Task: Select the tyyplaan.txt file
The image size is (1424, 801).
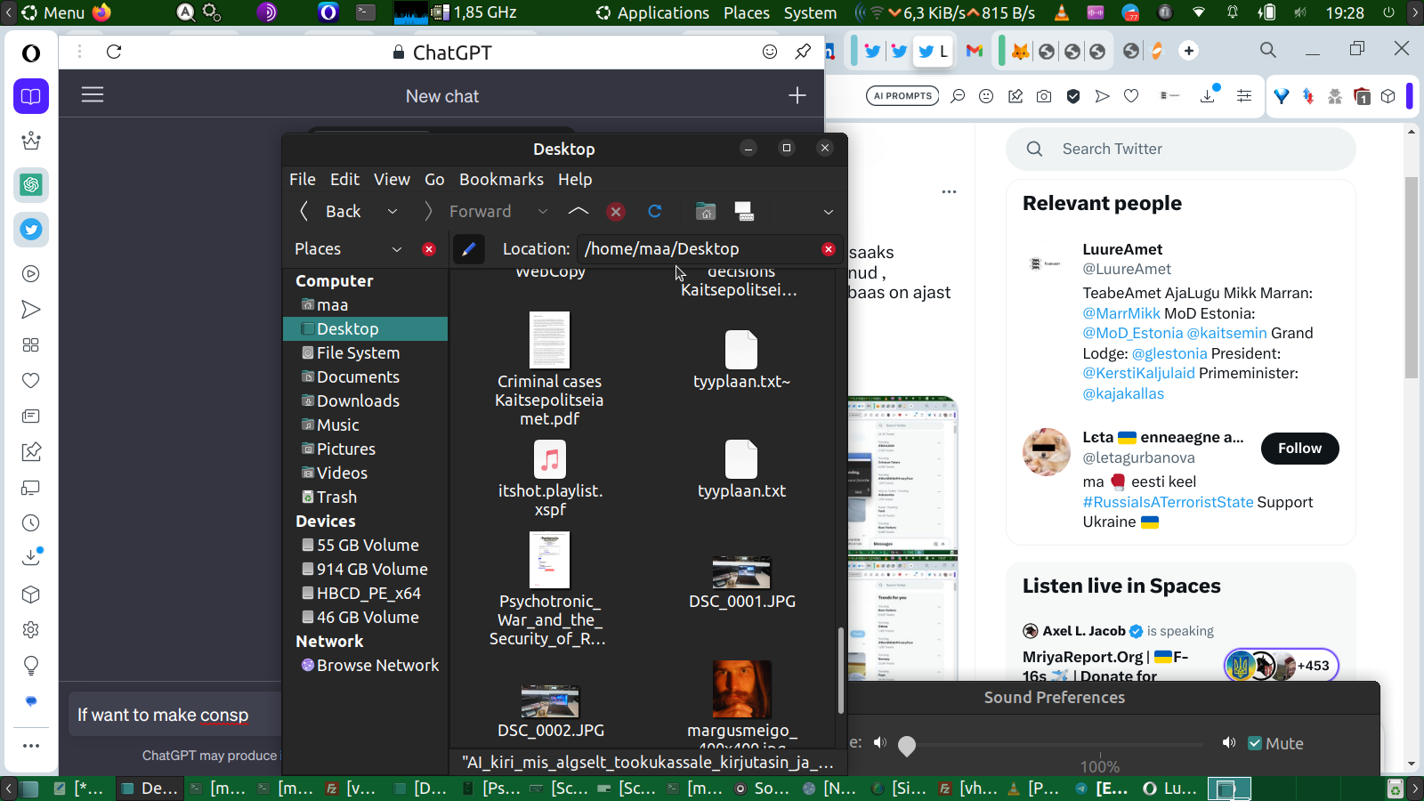Action: (x=741, y=470)
